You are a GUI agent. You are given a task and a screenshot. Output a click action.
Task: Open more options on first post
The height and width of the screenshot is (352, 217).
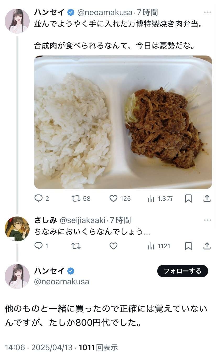[207, 12]
